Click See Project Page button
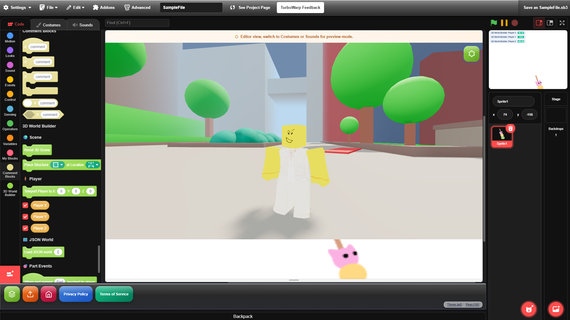The width and height of the screenshot is (570, 320). tap(250, 7)
